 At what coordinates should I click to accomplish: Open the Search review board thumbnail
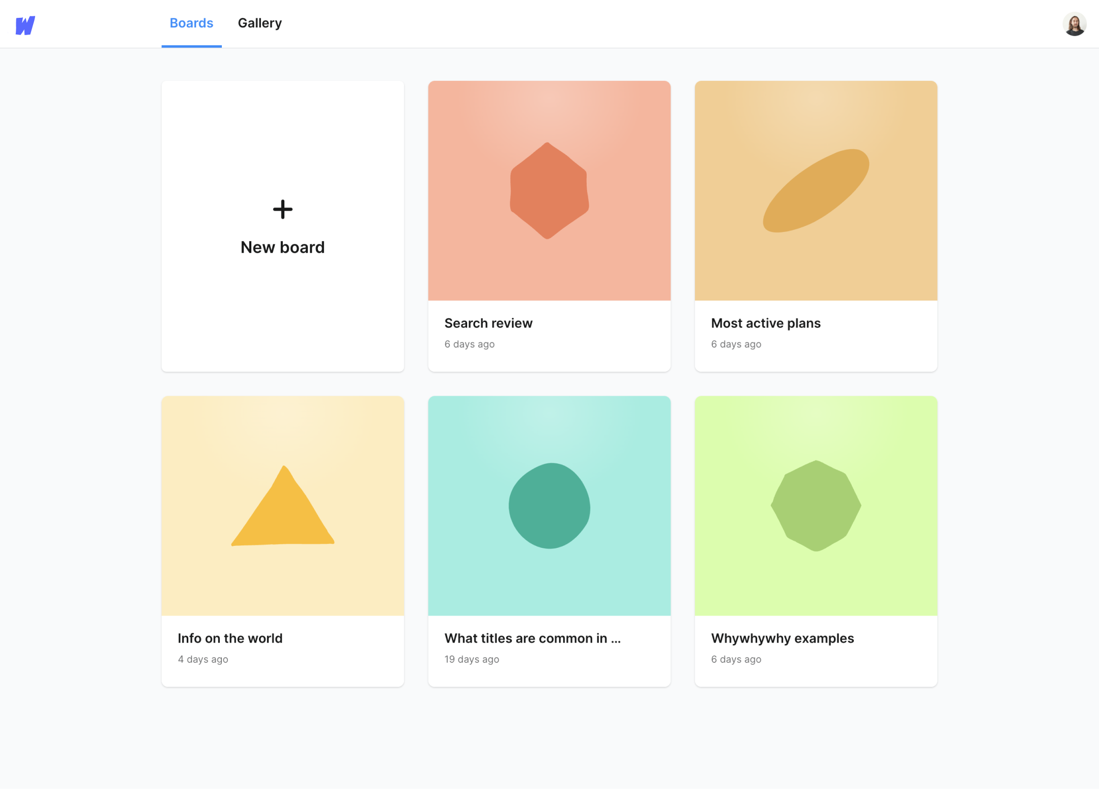[x=549, y=191]
